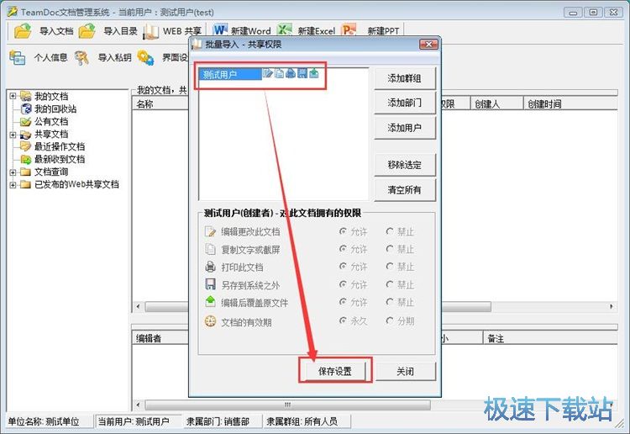
Task: Select 禁止 for 复制文字或截屏
Action: click(389, 249)
